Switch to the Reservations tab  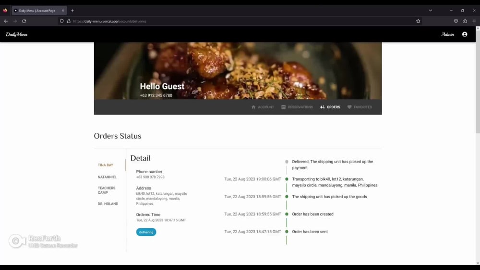pyautogui.click(x=297, y=107)
